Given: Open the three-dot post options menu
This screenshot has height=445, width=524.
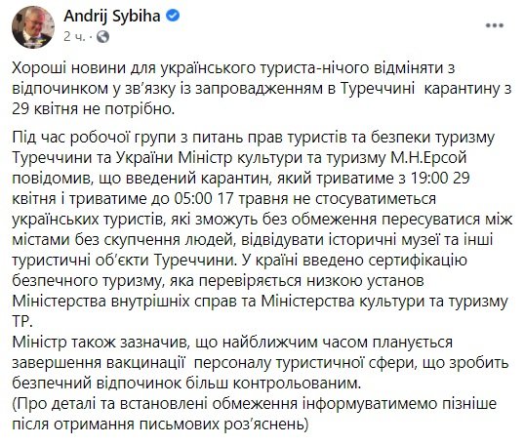Looking at the screenshot, I should click(495, 25).
